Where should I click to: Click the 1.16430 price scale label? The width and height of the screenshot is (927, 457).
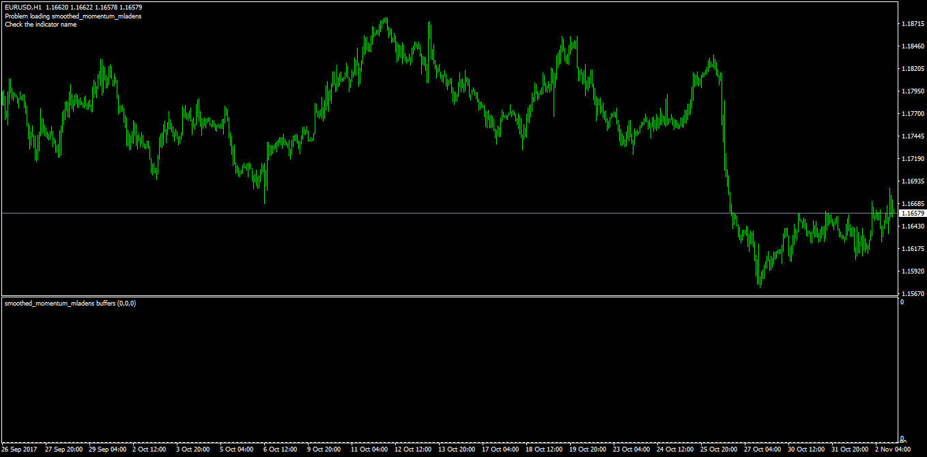pyautogui.click(x=913, y=226)
